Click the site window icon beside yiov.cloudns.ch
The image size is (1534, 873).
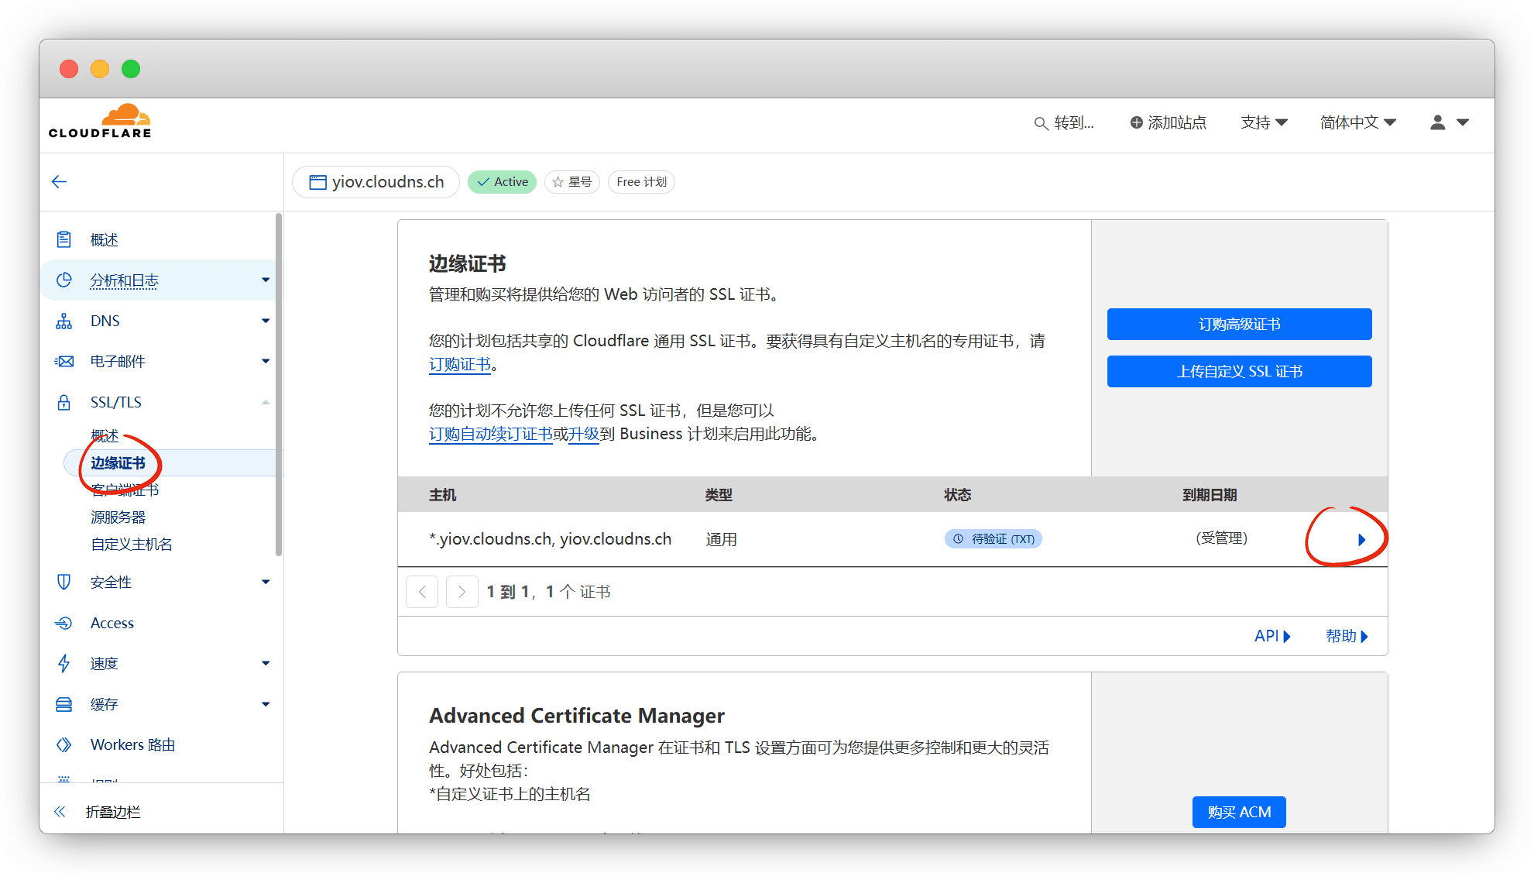[x=317, y=182]
